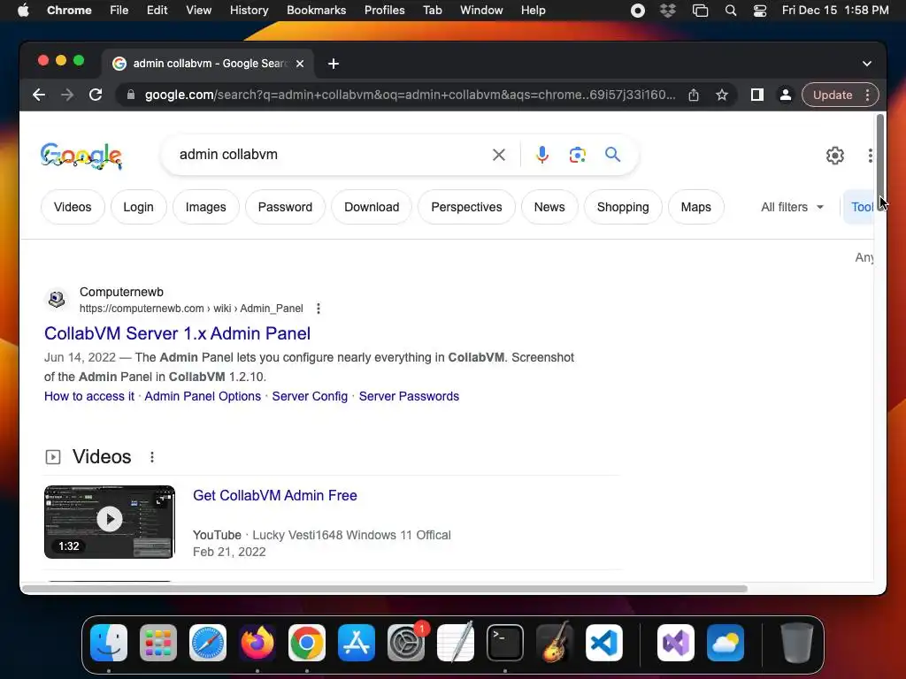Select the Login filter chip
This screenshot has height=679, width=906.
pos(139,207)
